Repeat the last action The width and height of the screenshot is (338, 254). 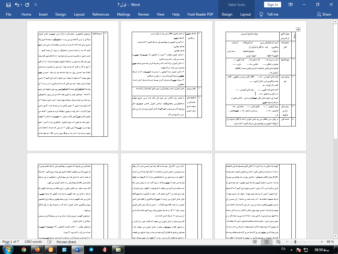pyautogui.click(x=27, y=5)
